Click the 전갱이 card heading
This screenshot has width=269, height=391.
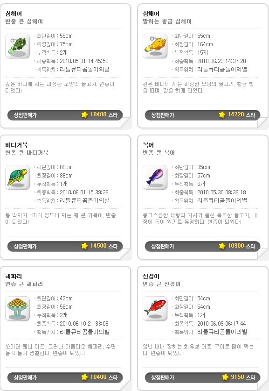pos(151,276)
